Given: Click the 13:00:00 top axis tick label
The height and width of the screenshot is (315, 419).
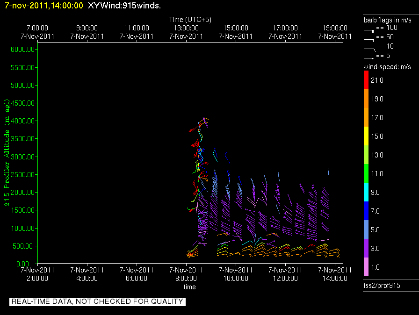Looking at the screenshot, I should pos(186,28).
